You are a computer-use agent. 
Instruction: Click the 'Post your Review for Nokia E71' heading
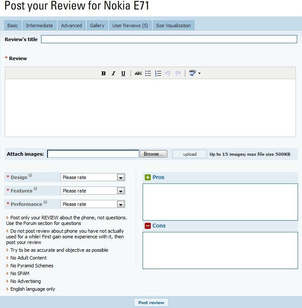click(77, 6)
